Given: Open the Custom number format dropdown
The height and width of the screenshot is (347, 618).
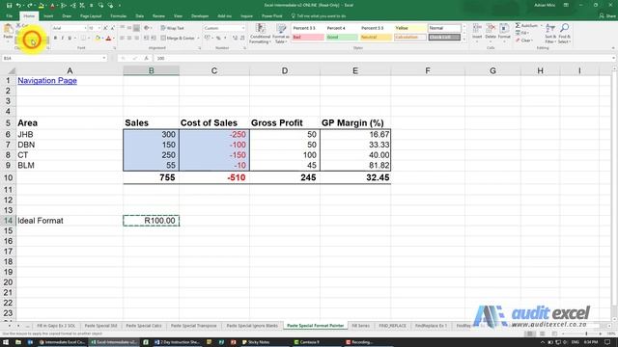Looking at the screenshot, I should click(242, 28).
